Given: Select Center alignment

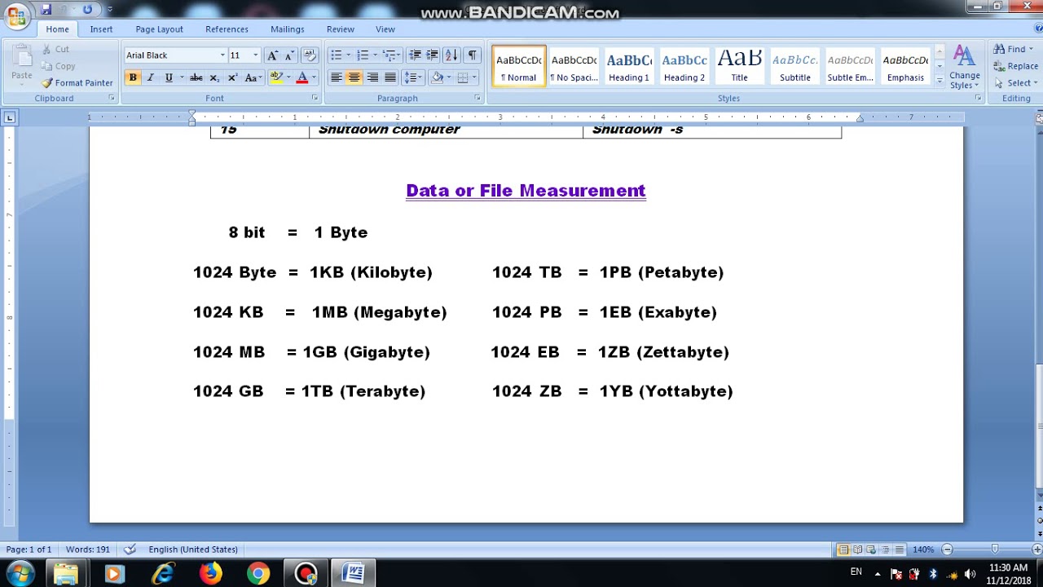Looking at the screenshot, I should pos(354,77).
